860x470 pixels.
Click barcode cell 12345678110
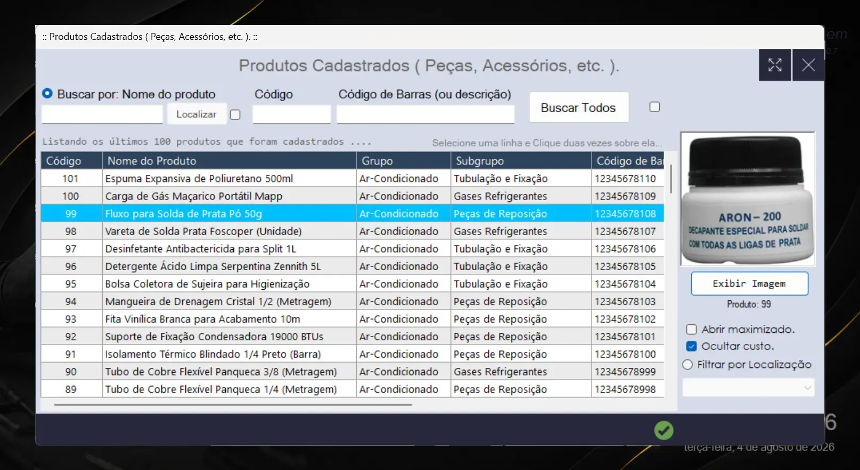[628, 178]
